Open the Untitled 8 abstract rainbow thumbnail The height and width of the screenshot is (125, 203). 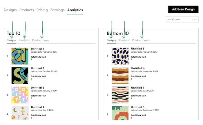[x=120, y=113]
